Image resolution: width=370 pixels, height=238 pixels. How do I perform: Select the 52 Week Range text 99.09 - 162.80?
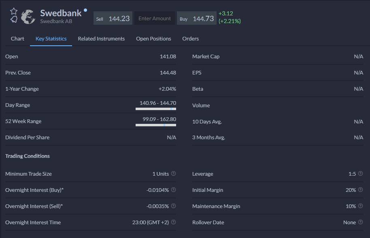click(x=159, y=119)
